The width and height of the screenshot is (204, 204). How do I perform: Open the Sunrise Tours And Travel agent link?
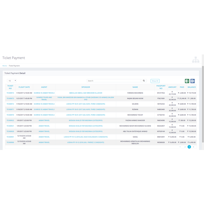tap(44, 98)
